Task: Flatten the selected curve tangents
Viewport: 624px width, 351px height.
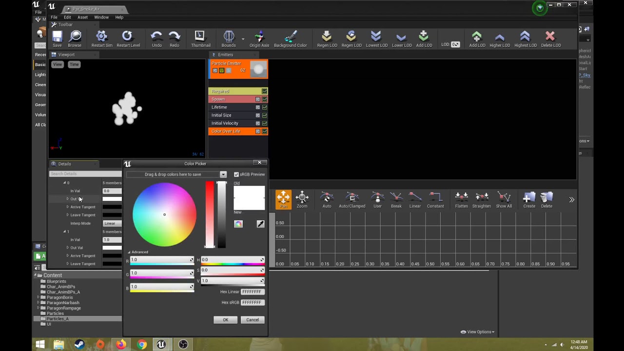Action: [x=461, y=199]
